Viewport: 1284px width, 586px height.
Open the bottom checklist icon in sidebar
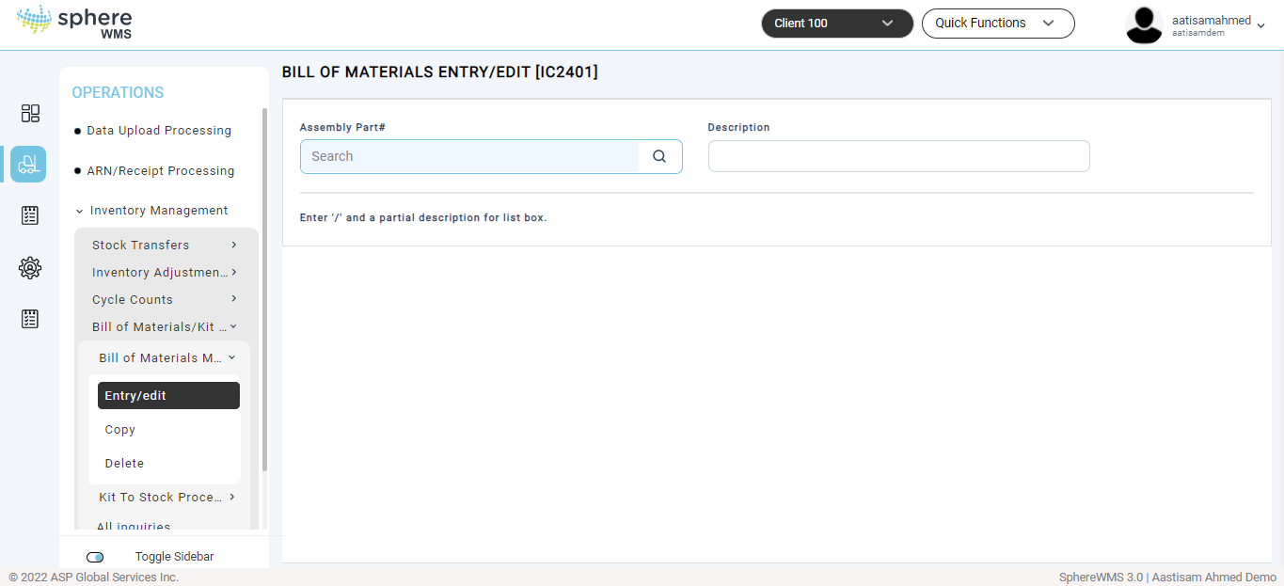(30, 319)
